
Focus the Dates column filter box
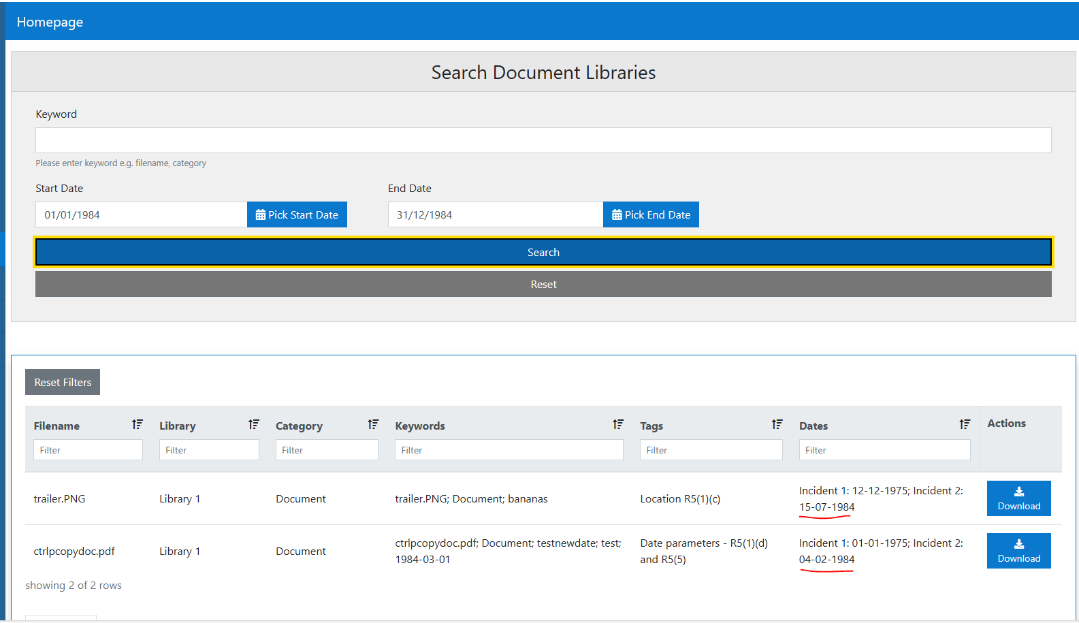(x=885, y=450)
